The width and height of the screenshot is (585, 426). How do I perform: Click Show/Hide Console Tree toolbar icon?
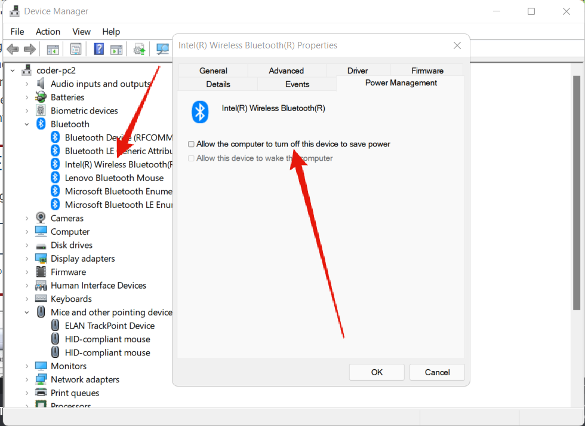53,49
